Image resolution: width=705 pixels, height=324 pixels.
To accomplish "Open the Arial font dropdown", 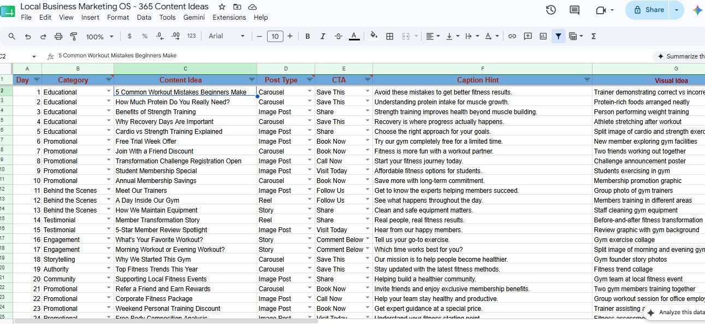I will [227, 37].
